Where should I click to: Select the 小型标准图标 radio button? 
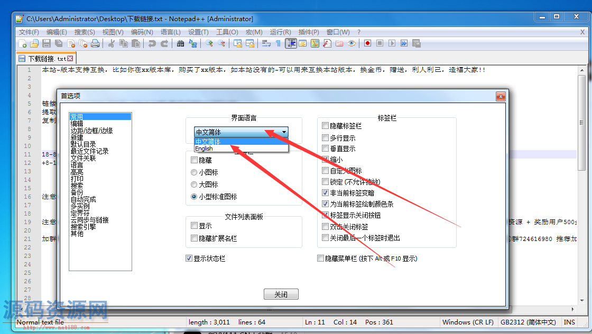[194, 197]
